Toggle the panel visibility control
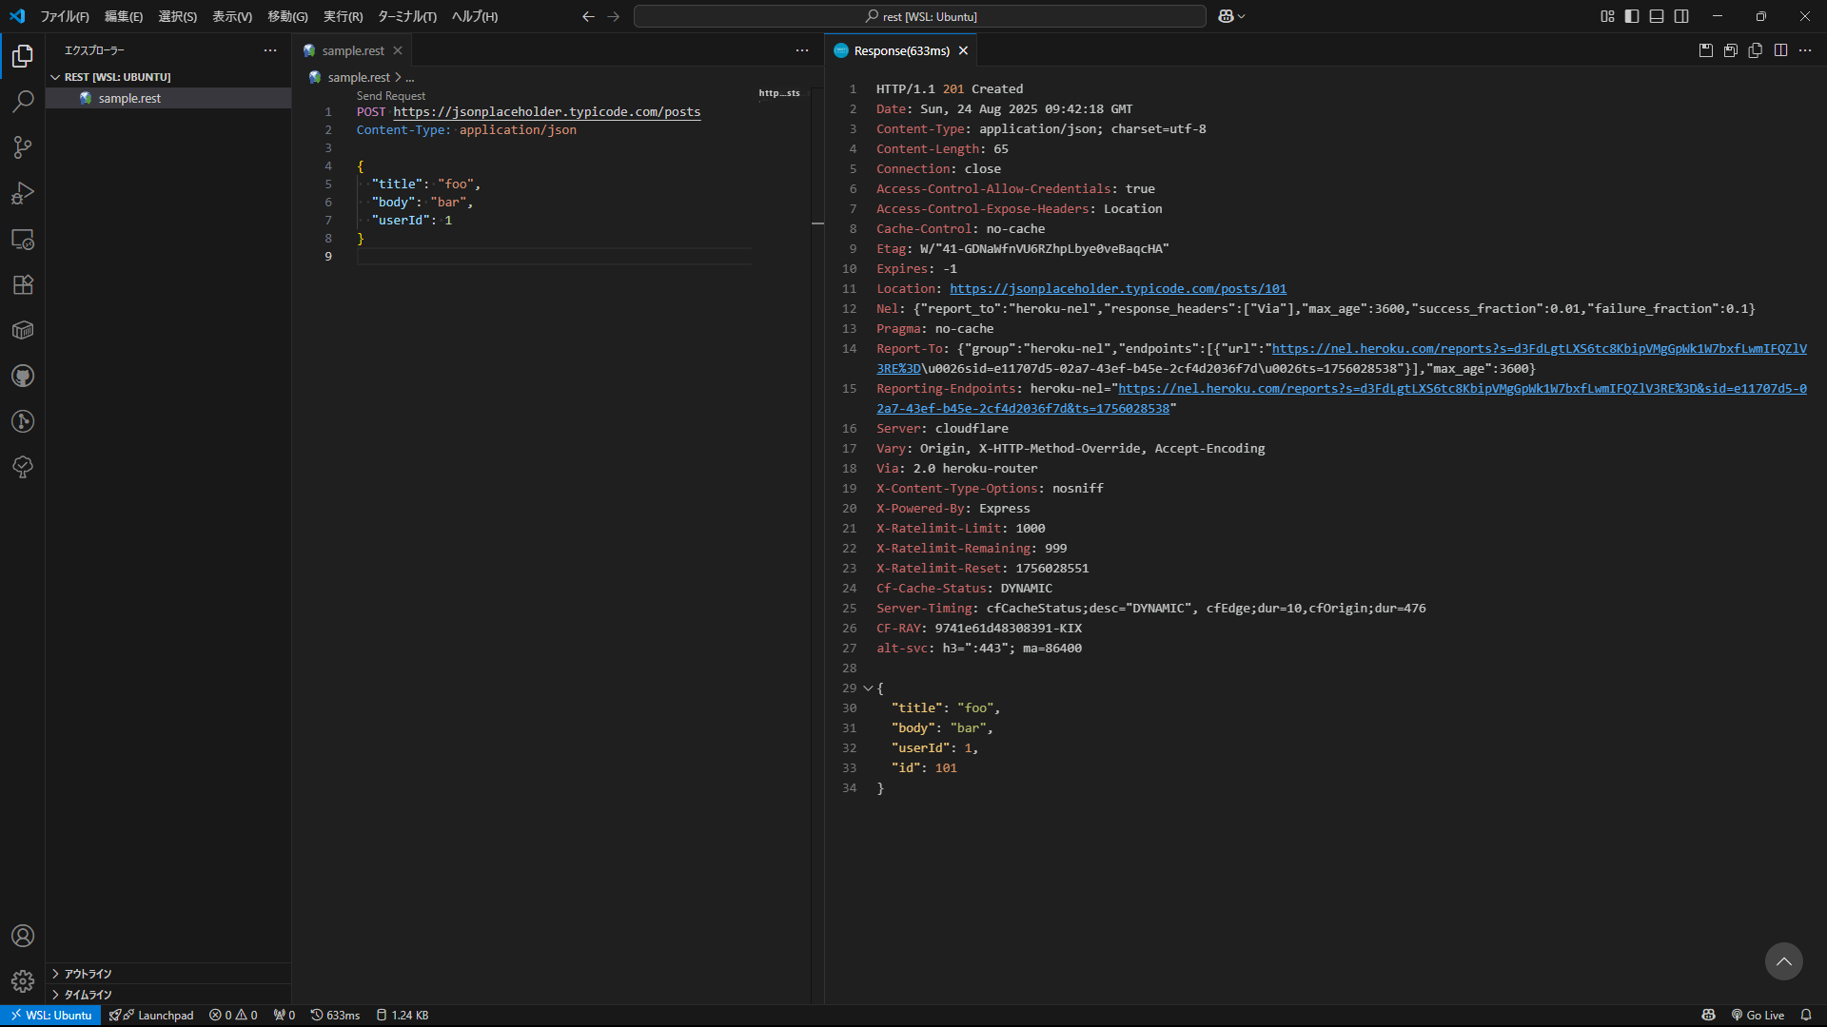This screenshot has width=1827, height=1027. click(x=1657, y=16)
